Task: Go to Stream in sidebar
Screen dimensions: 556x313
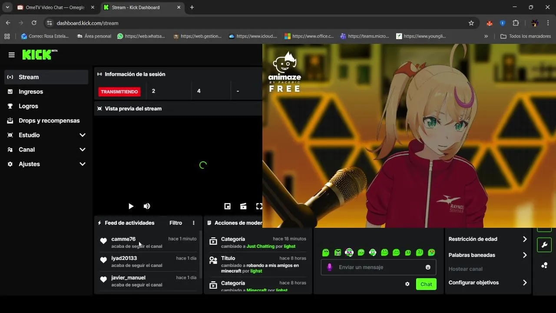Action: (x=46, y=77)
